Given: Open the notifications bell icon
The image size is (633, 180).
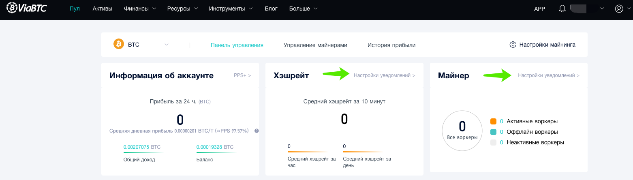Looking at the screenshot, I should tap(562, 9).
